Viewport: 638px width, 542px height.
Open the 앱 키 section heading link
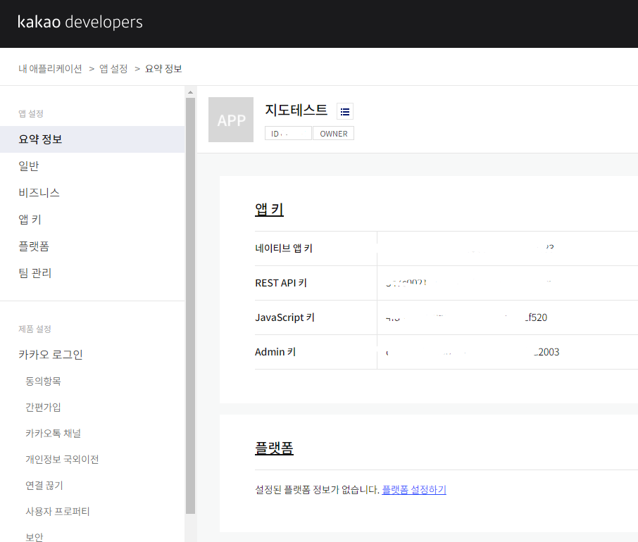(x=269, y=209)
